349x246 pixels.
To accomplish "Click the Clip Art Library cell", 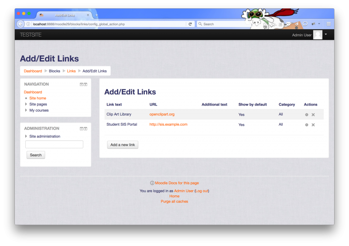I will click(x=119, y=114).
